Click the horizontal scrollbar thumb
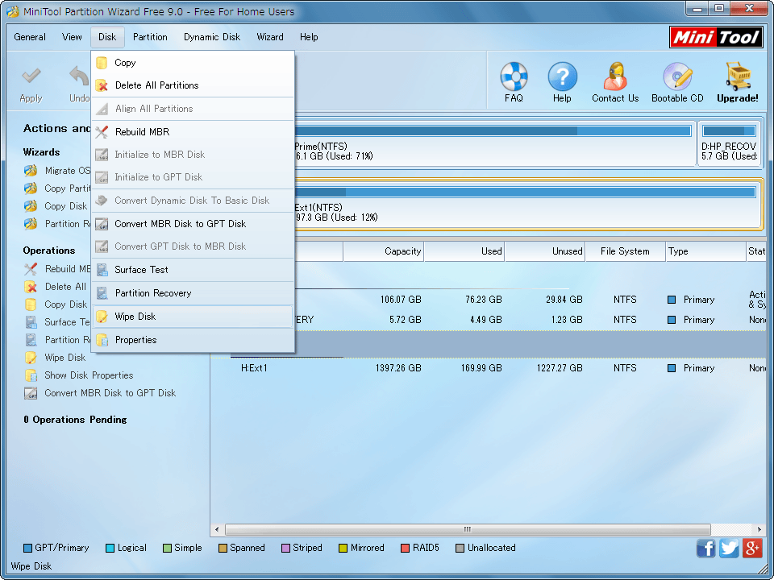This screenshot has height=580, width=774. point(468,530)
